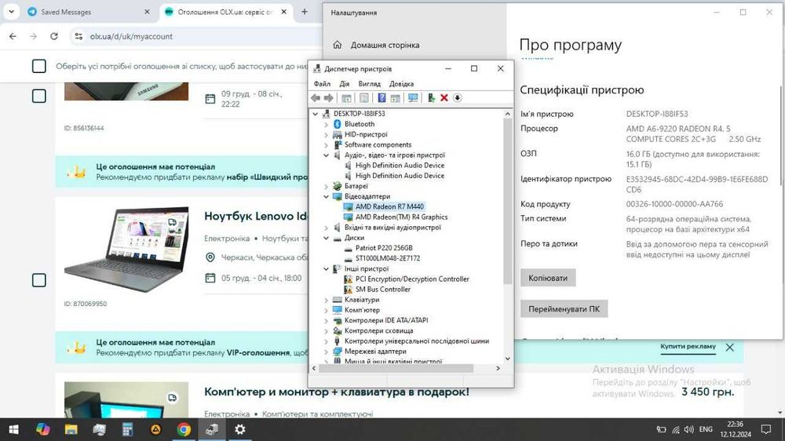
Task: Expand the Клавіатури category
Action: click(327, 300)
